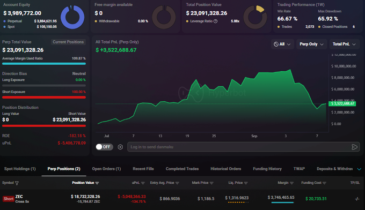Click the uPnL column sort icon
This screenshot has height=210, width=365.
coord(143,183)
